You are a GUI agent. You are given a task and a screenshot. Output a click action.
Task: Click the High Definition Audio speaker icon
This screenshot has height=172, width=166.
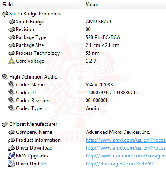5,76
